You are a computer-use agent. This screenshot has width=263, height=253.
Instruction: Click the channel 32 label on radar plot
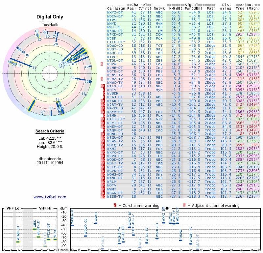pyautogui.click(x=73, y=78)
